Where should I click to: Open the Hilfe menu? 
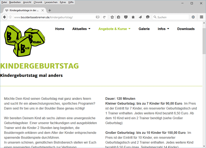71,2
